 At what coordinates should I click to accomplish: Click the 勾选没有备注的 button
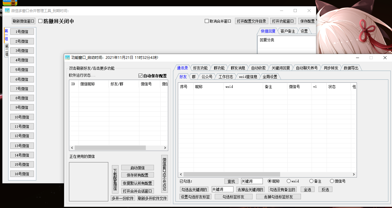282,189
